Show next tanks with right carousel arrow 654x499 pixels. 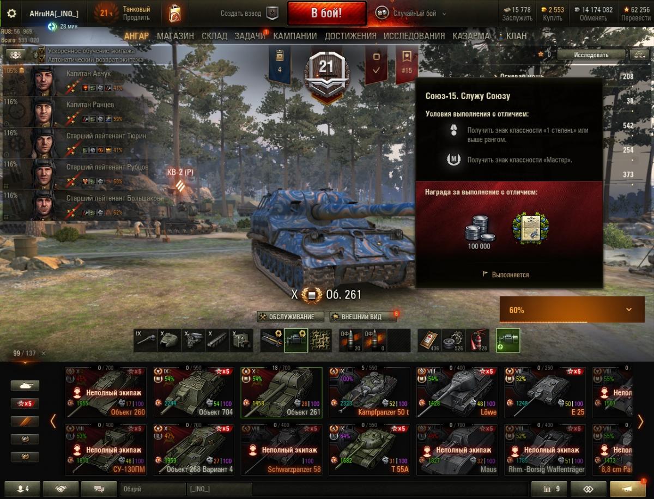click(640, 422)
